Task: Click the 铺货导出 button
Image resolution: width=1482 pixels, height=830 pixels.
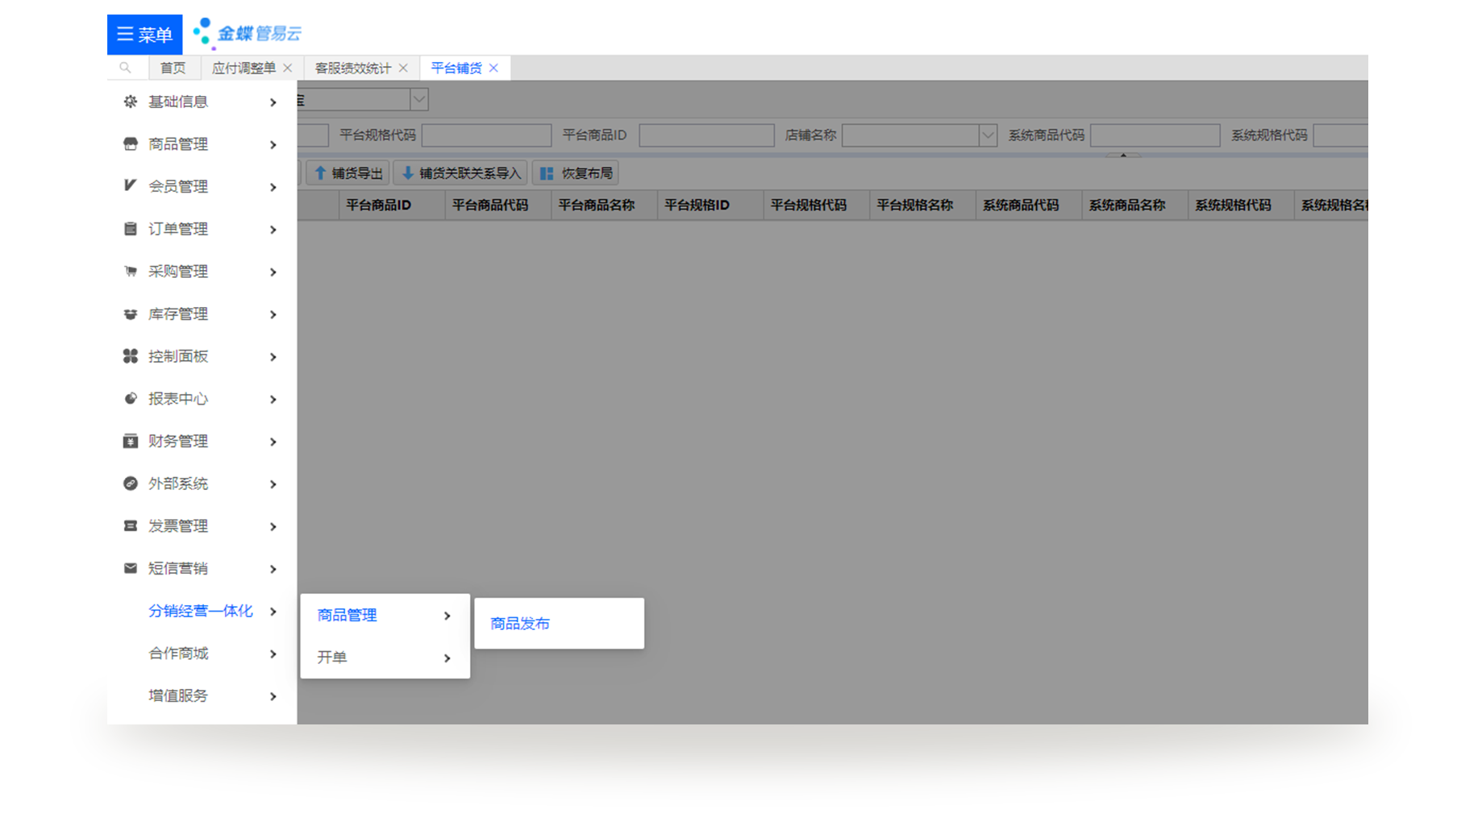Action: tap(348, 173)
